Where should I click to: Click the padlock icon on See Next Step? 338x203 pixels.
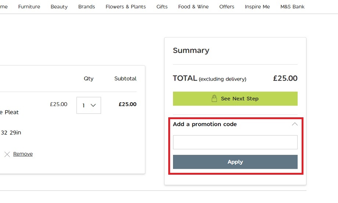[x=214, y=98]
